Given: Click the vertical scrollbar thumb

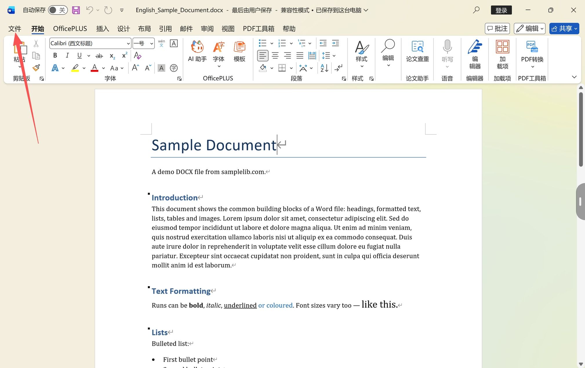Looking at the screenshot, I should tap(581, 129).
